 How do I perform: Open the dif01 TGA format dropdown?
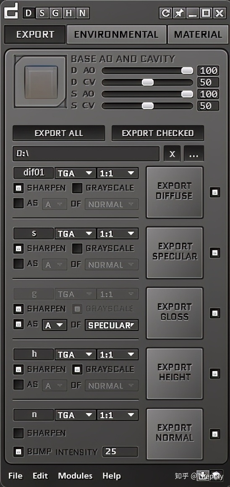pos(76,173)
